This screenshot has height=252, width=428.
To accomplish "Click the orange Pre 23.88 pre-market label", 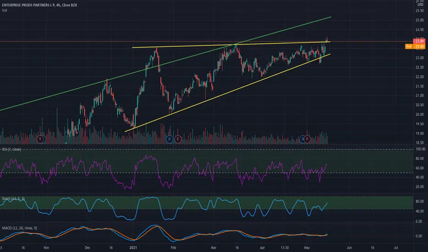I will (415, 47).
